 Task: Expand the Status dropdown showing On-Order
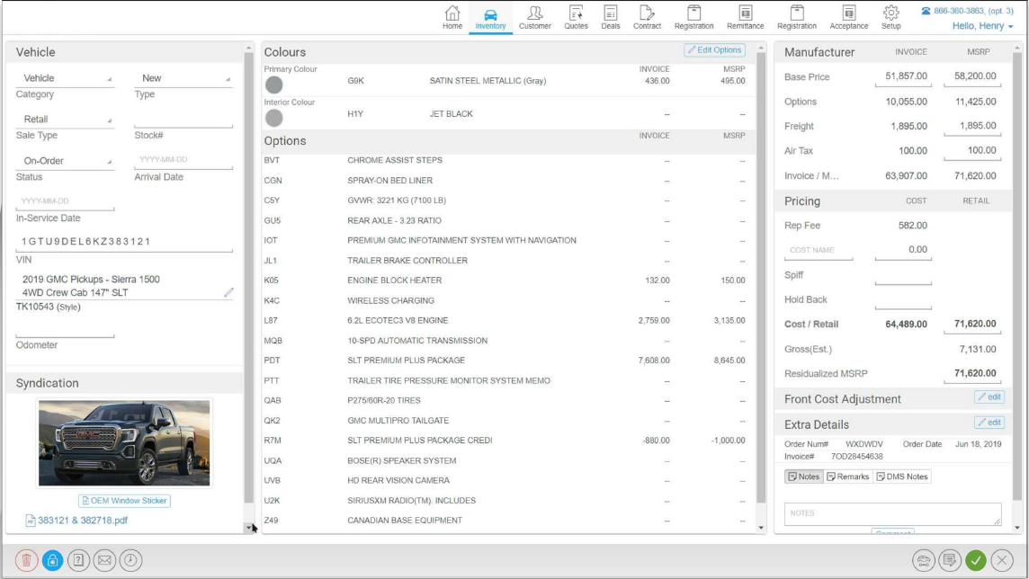pos(65,161)
